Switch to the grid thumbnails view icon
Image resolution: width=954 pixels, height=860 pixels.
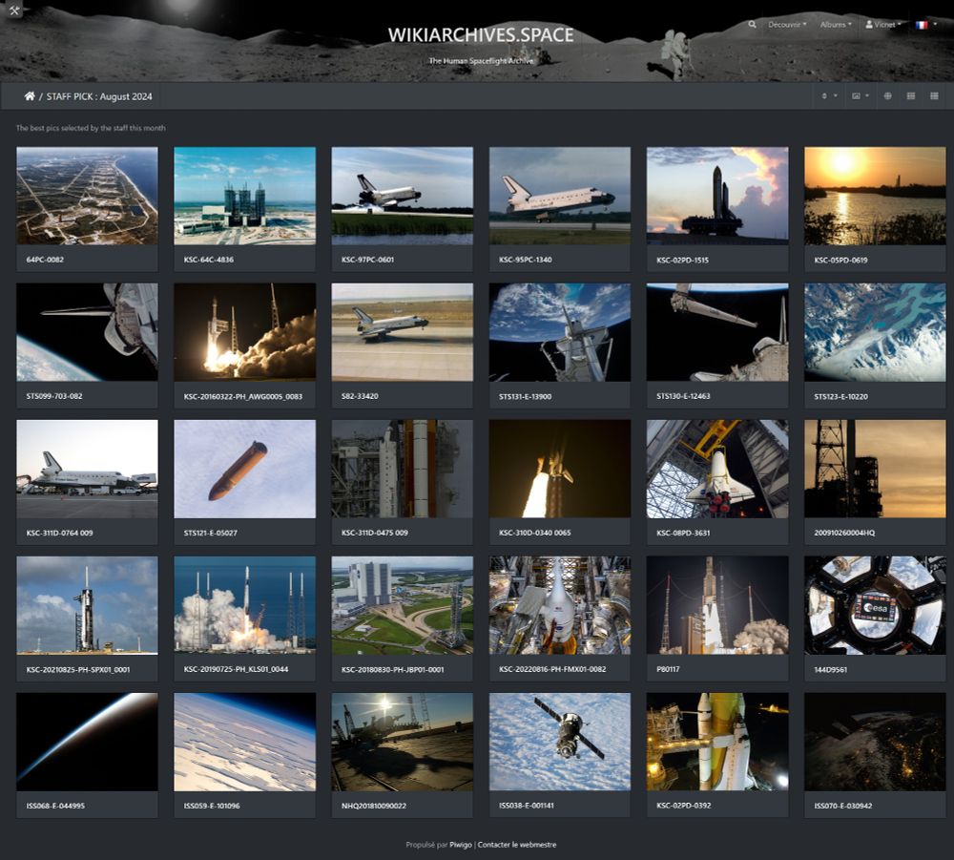934,96
